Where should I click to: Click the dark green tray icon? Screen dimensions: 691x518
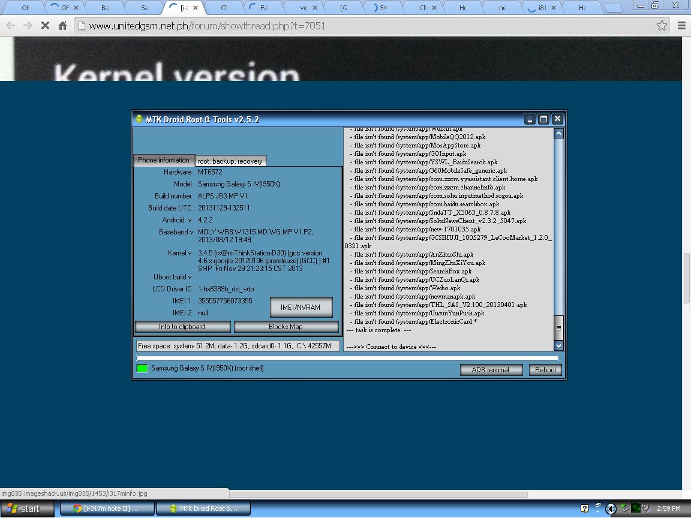635,508
